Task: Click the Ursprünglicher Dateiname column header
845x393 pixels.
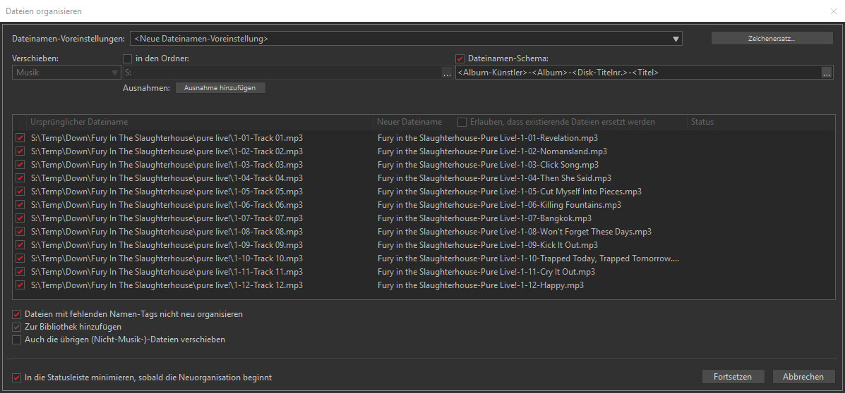Action: click(79, 122)
